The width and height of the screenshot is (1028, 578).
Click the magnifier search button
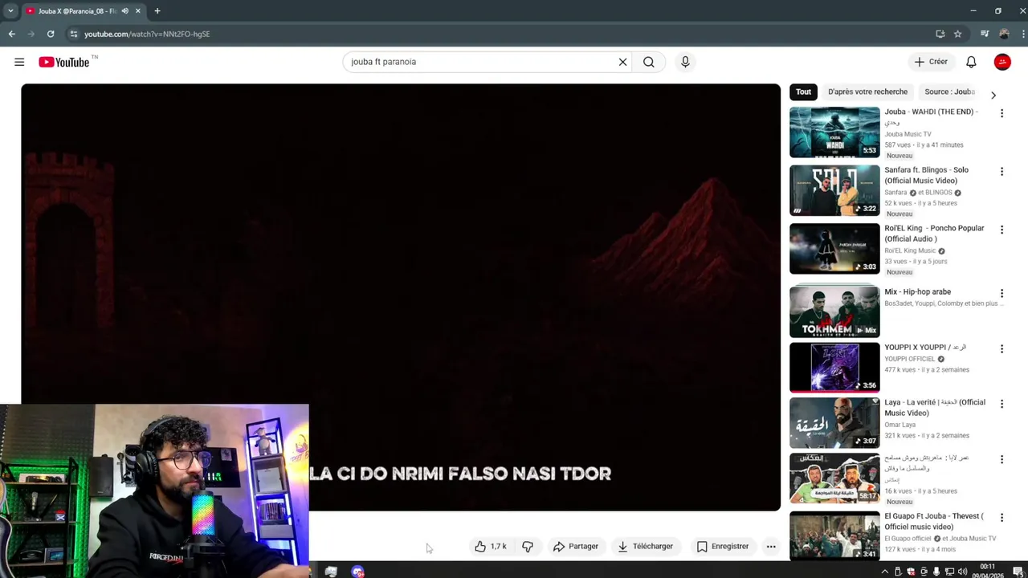(x=649, y=62)
